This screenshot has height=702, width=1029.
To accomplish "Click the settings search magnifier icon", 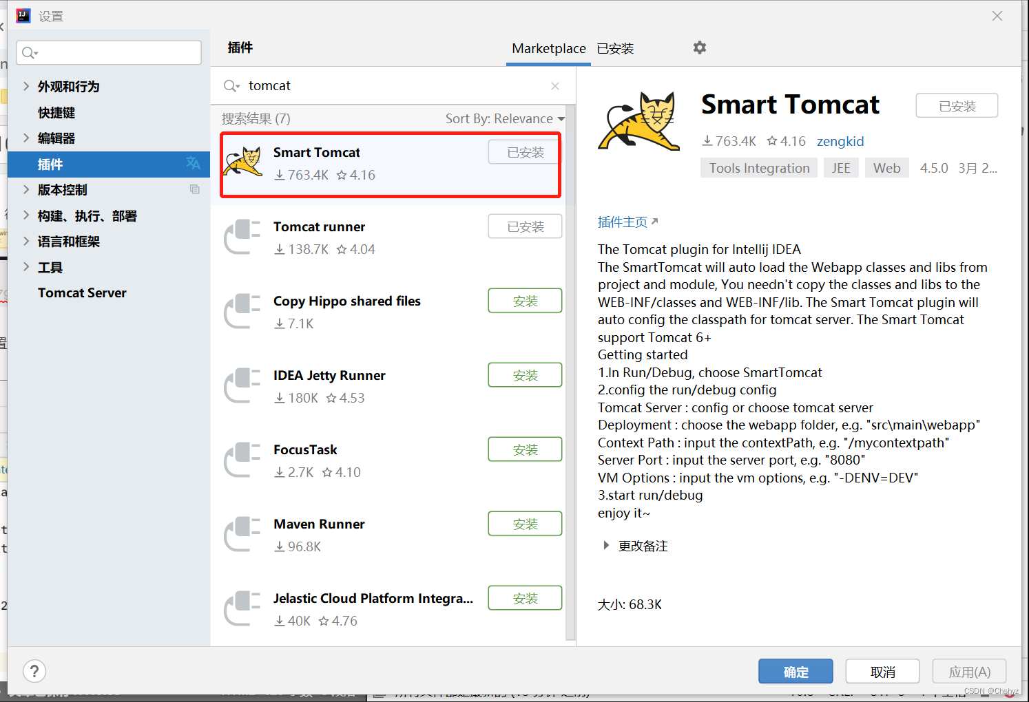I will click(30, 53).
